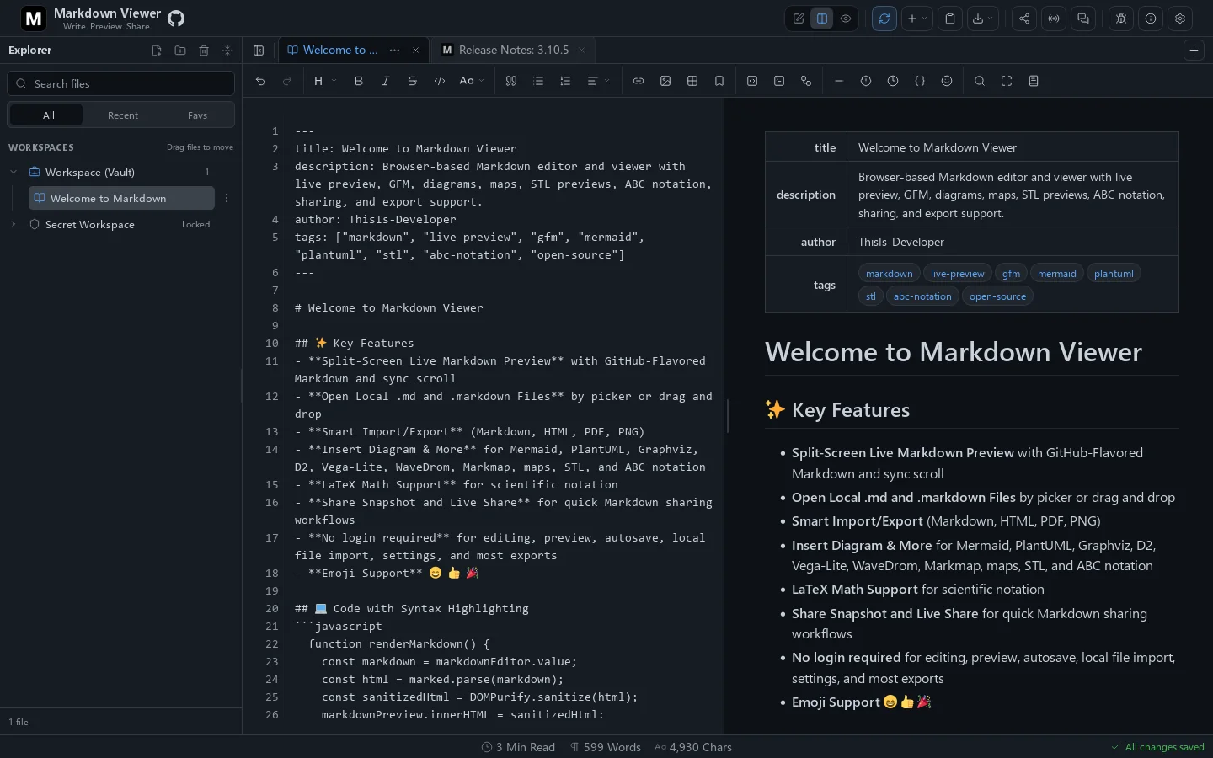This screenshot has width=1213, height=758.
Task: Click the Bold formatting icon
Action: (x=359, y=81)
